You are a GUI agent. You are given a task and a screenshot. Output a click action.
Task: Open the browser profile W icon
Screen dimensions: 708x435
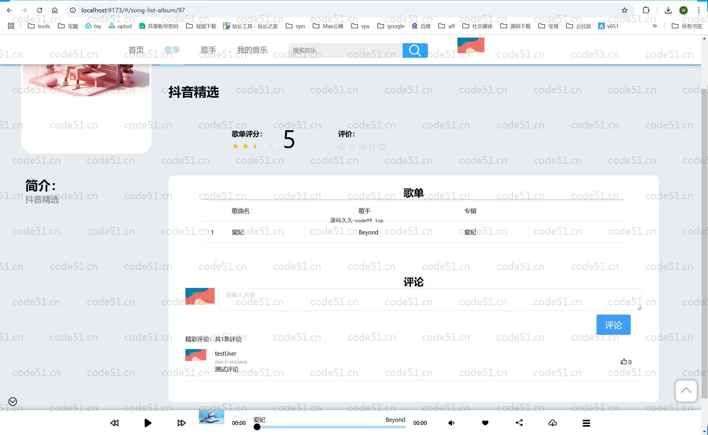coord(684,10)
